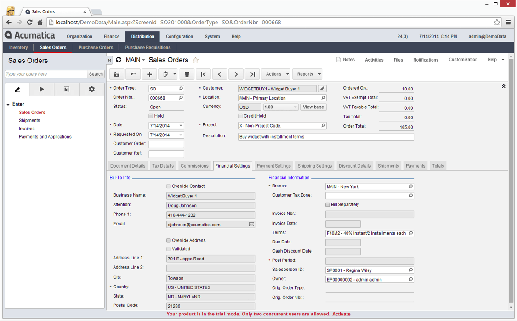
Task: Select the gear settings pane icon
Action: click(91, 89)
